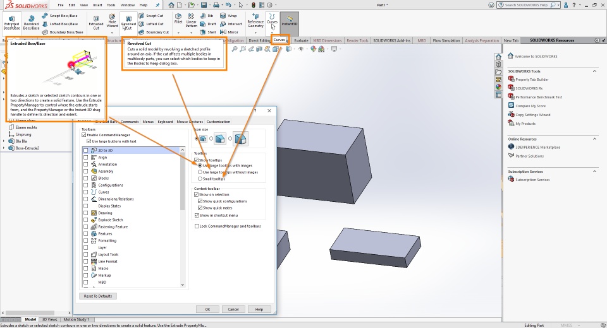Expand the Boss-Extrude2 tree item
The image size is (607, 328).
pos(4,148)
